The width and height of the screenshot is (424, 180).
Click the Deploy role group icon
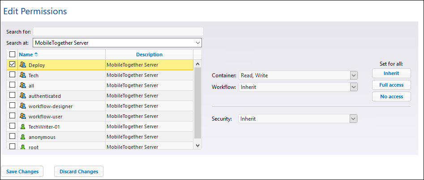[22, 65]
